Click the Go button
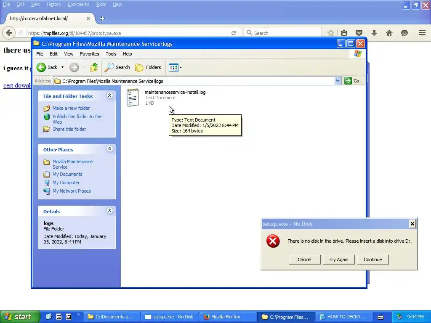This screenshot has height=323, width=431. (x=352, y=81)
